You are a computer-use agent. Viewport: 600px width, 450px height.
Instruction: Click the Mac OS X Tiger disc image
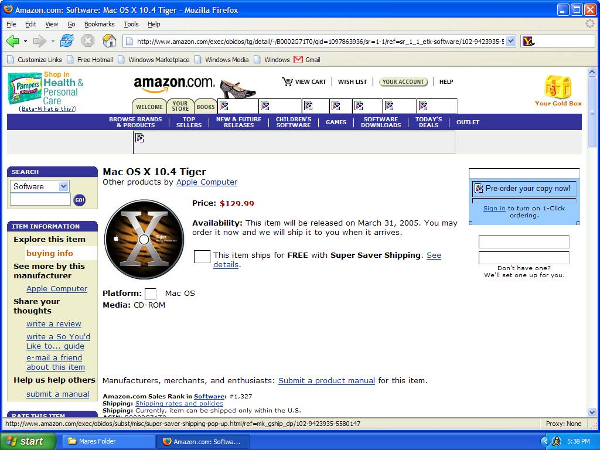coord(144,239)
